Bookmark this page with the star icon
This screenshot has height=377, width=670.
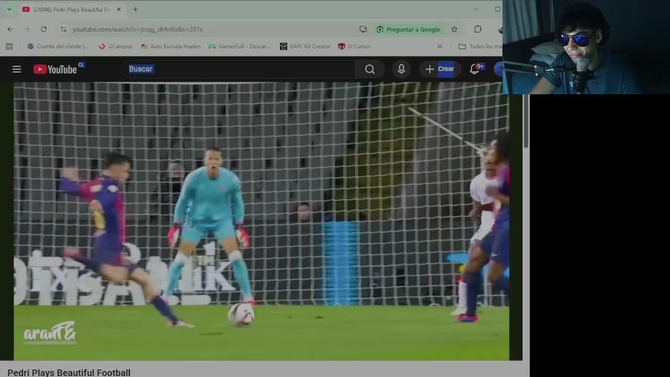pyautogui.click(x=454, y=29)
